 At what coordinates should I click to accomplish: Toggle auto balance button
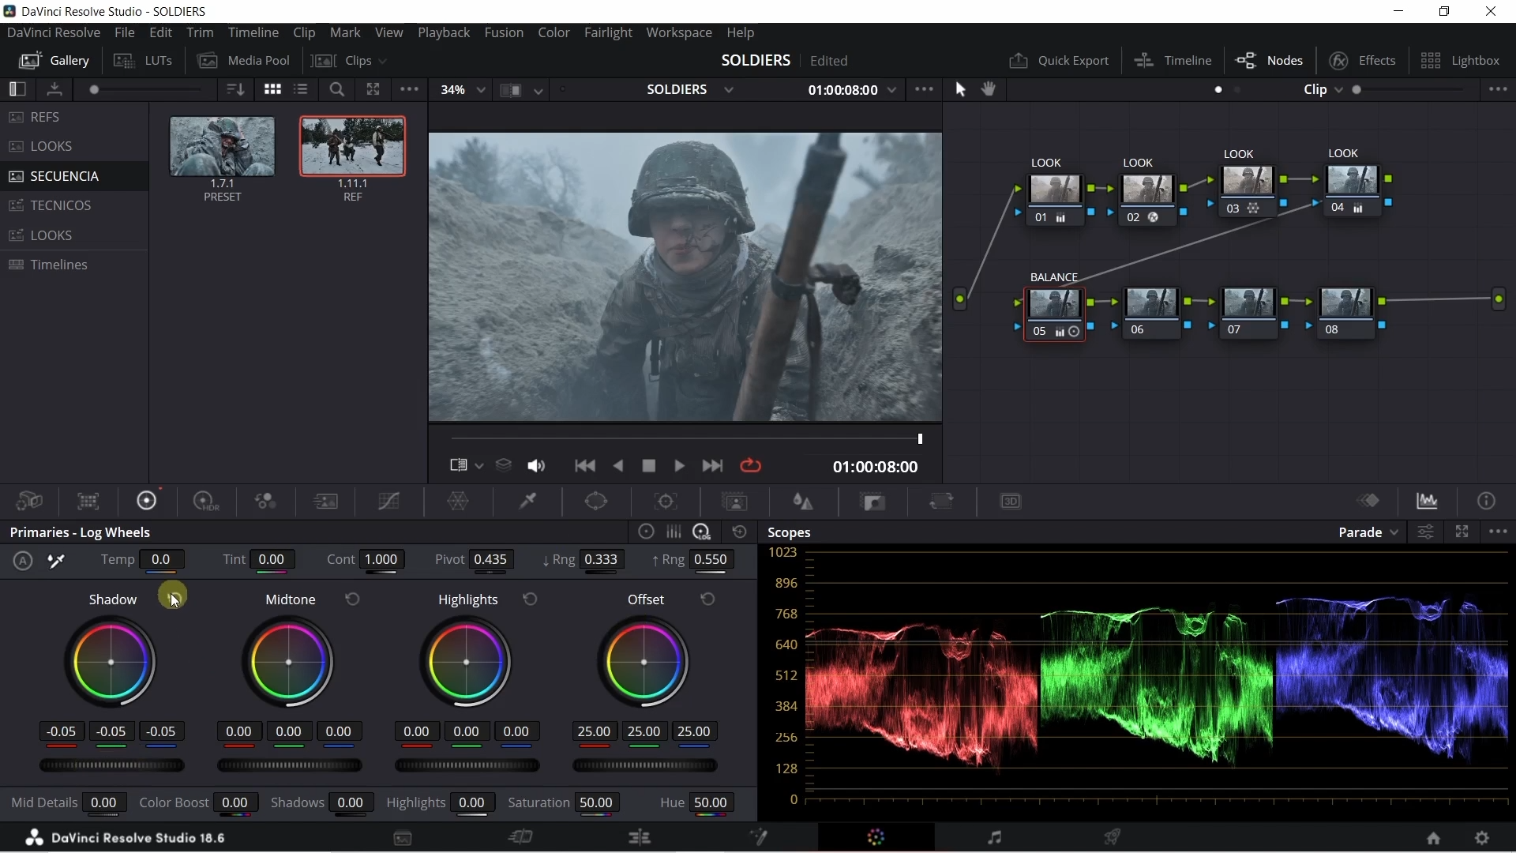click(x=23, y=561)
